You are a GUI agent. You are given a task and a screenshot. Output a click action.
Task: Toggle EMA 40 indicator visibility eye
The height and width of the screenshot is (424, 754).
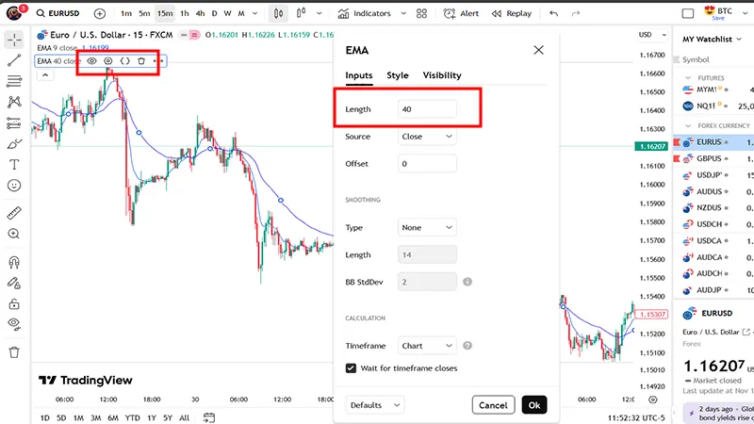pyautogui.click(x=92, y=60)
